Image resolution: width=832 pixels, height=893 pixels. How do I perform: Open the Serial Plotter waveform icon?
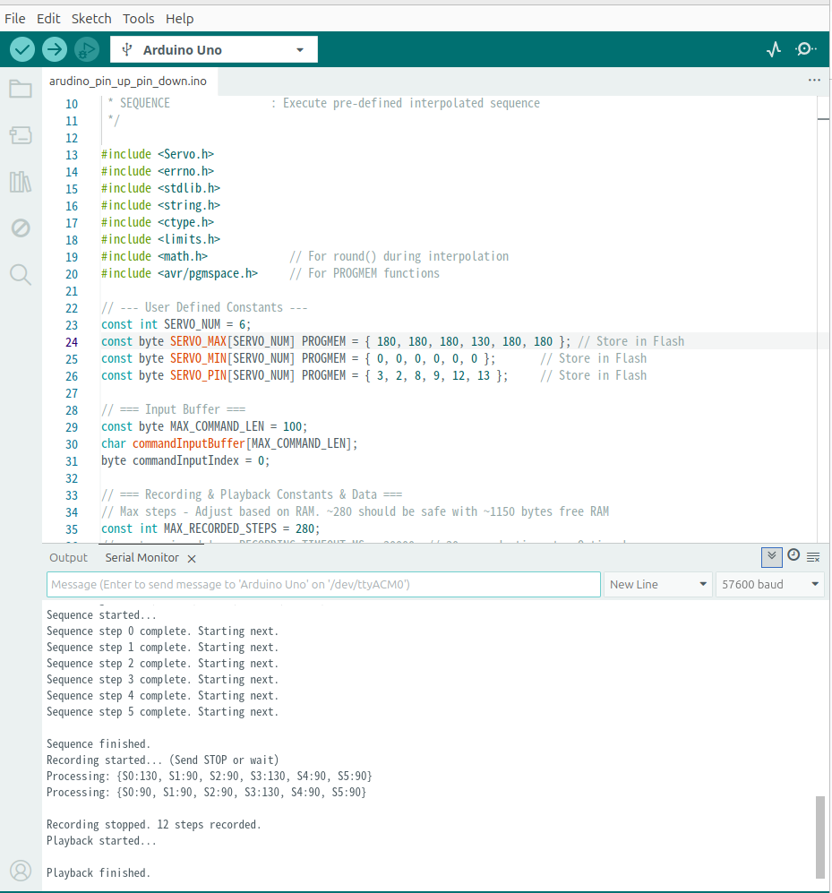coord(774,49)
